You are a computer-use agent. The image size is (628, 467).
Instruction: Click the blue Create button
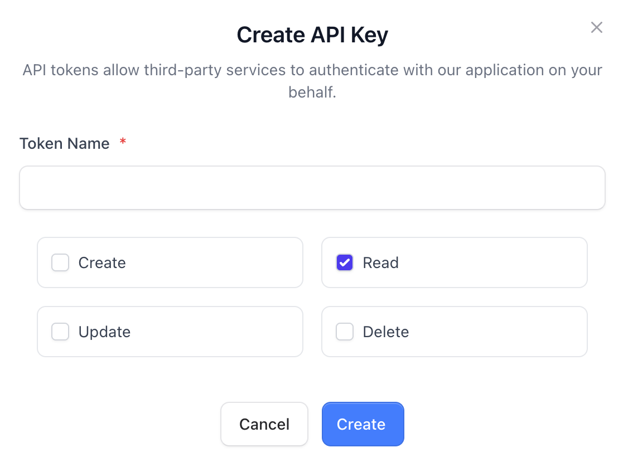pyautogui.click(x=363, y=424)
